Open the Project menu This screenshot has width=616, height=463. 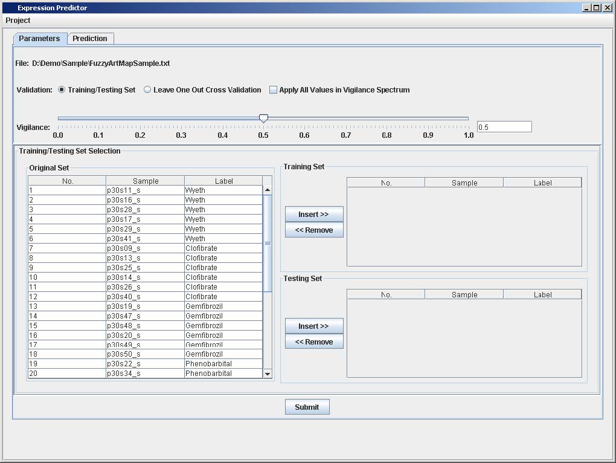pyautogui.click(x=18, y=21)
